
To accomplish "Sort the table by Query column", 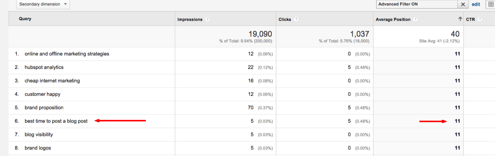I will click(x=25, y=19).
